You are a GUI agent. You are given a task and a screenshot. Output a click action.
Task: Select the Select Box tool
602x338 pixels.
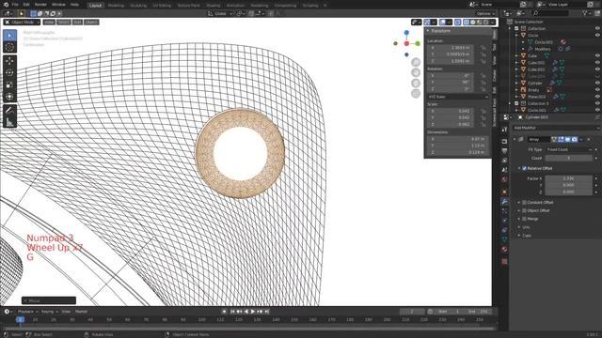[10, 36]
